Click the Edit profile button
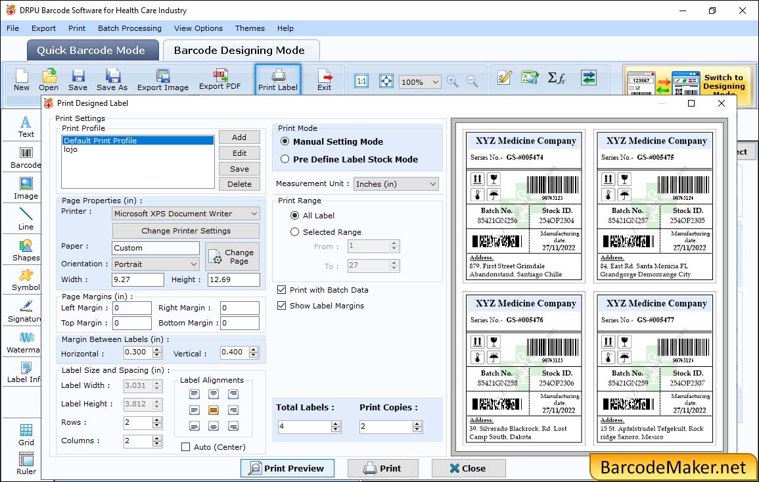Image resolution: width=759 pixels, height=482 pixels. click(x=239, y=153)
